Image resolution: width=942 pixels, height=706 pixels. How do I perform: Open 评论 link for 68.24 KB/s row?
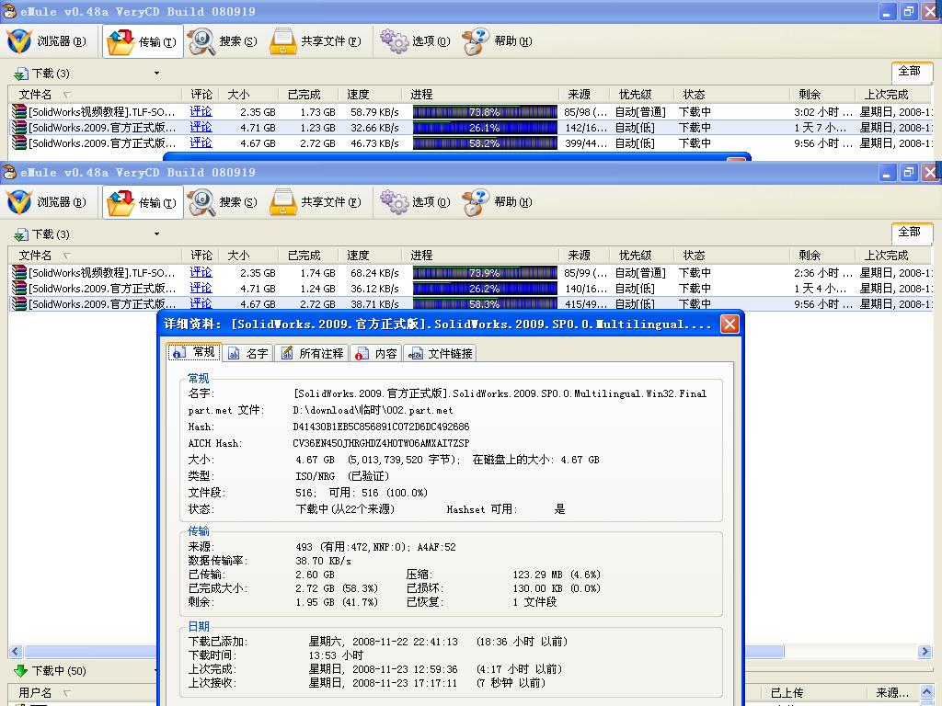[201, 272]
